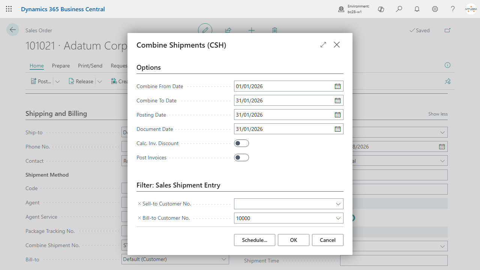
Task: Click the edit pencil icon on Sales Order
Action: 205,30
